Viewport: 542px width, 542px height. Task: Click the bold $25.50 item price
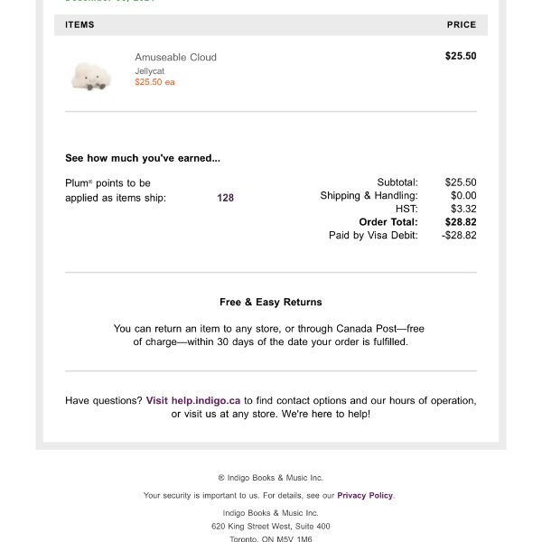click(461, 56)
